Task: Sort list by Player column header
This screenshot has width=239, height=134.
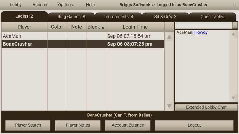Action: pyautogui.click(x=24, y=27)
